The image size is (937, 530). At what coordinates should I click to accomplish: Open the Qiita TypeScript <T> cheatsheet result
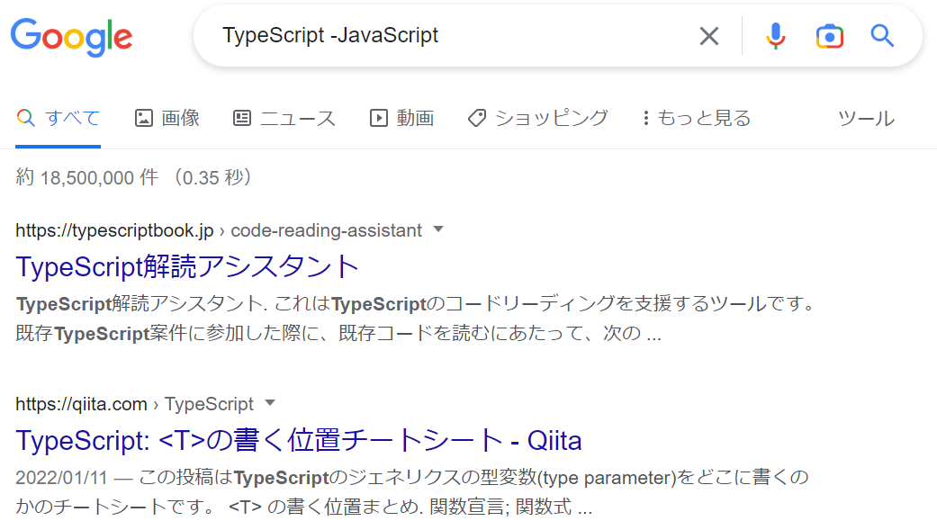tap(298, 440)
